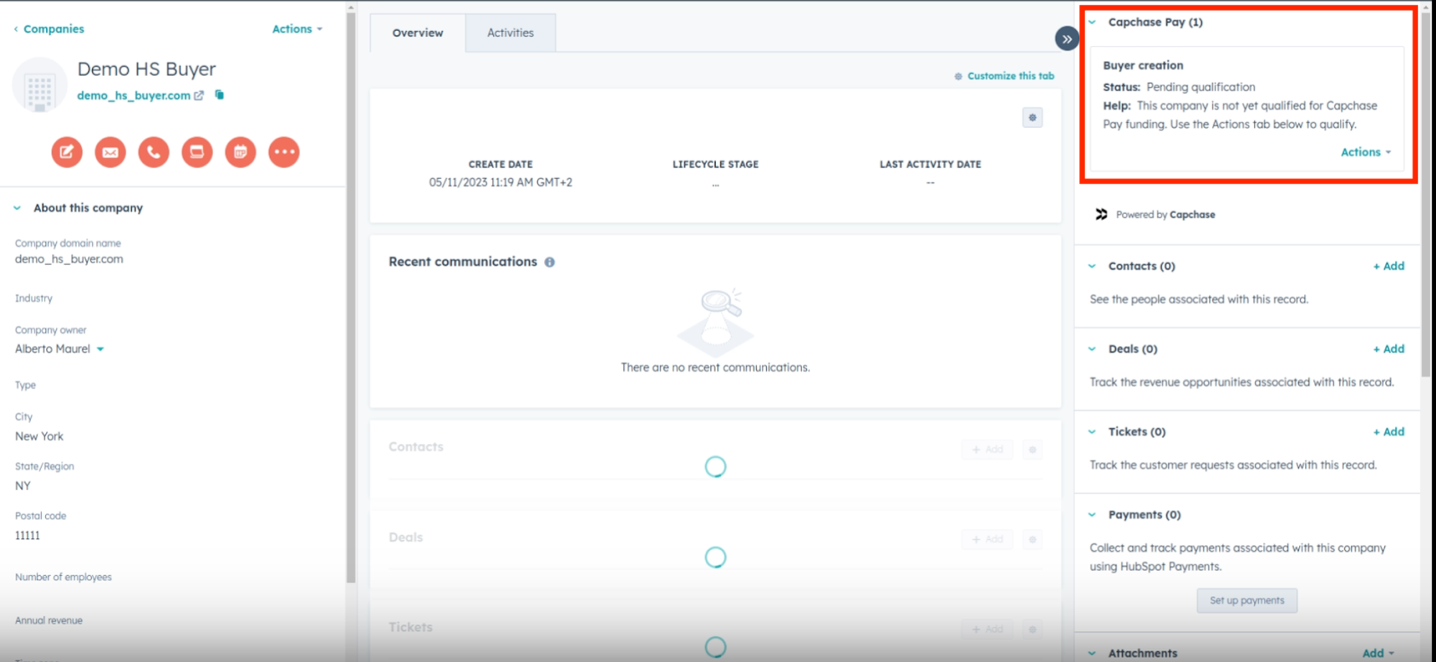Click the info icon beside Recent communications
Image resolution: width=1436 pixels, height=662 pixels.
coord(550,263)
